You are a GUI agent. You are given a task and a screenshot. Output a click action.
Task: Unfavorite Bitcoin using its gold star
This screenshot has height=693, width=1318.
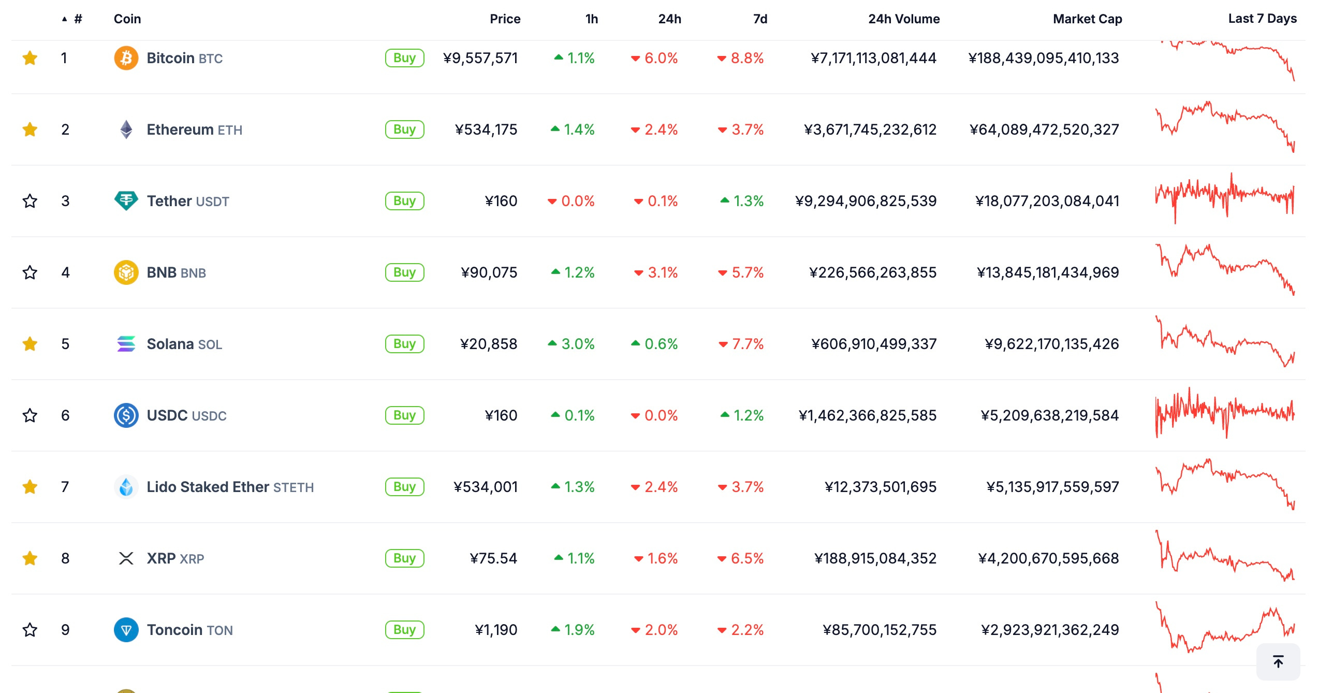click(x=30, y=58)
